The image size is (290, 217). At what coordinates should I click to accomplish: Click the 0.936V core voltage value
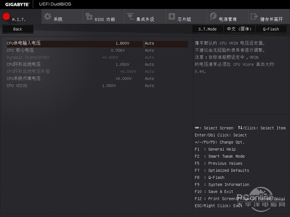(x=118, y=50)
